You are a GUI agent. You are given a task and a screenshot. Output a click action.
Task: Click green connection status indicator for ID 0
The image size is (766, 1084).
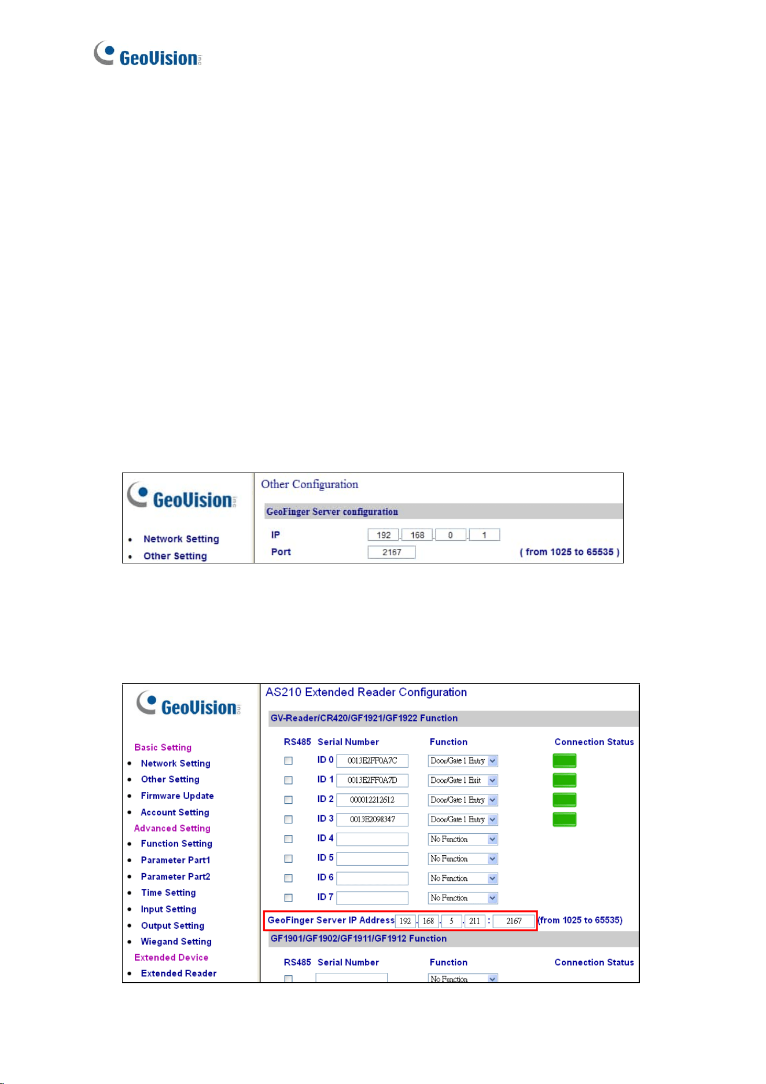tap(564, 761)
